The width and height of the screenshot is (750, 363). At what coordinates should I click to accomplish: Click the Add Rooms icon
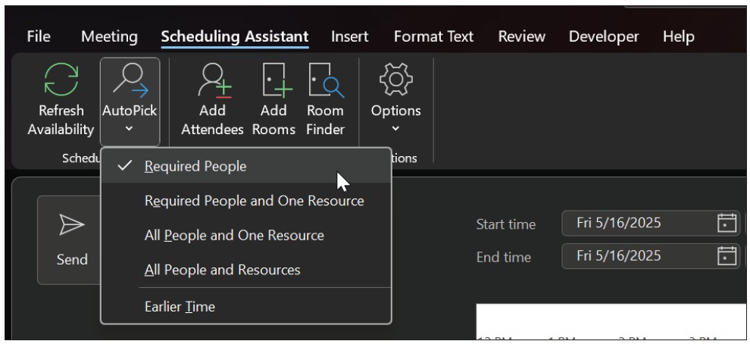point(273,80)
